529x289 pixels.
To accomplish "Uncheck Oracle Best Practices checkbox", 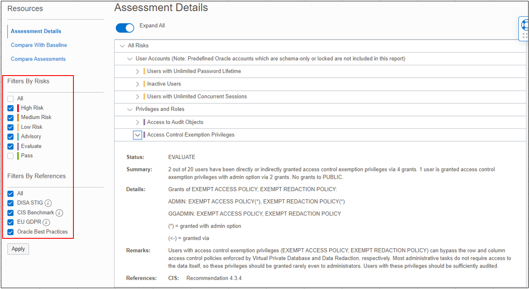I will point(11,232).
